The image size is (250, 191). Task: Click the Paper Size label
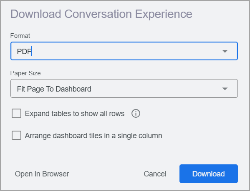tap(25, 73)
